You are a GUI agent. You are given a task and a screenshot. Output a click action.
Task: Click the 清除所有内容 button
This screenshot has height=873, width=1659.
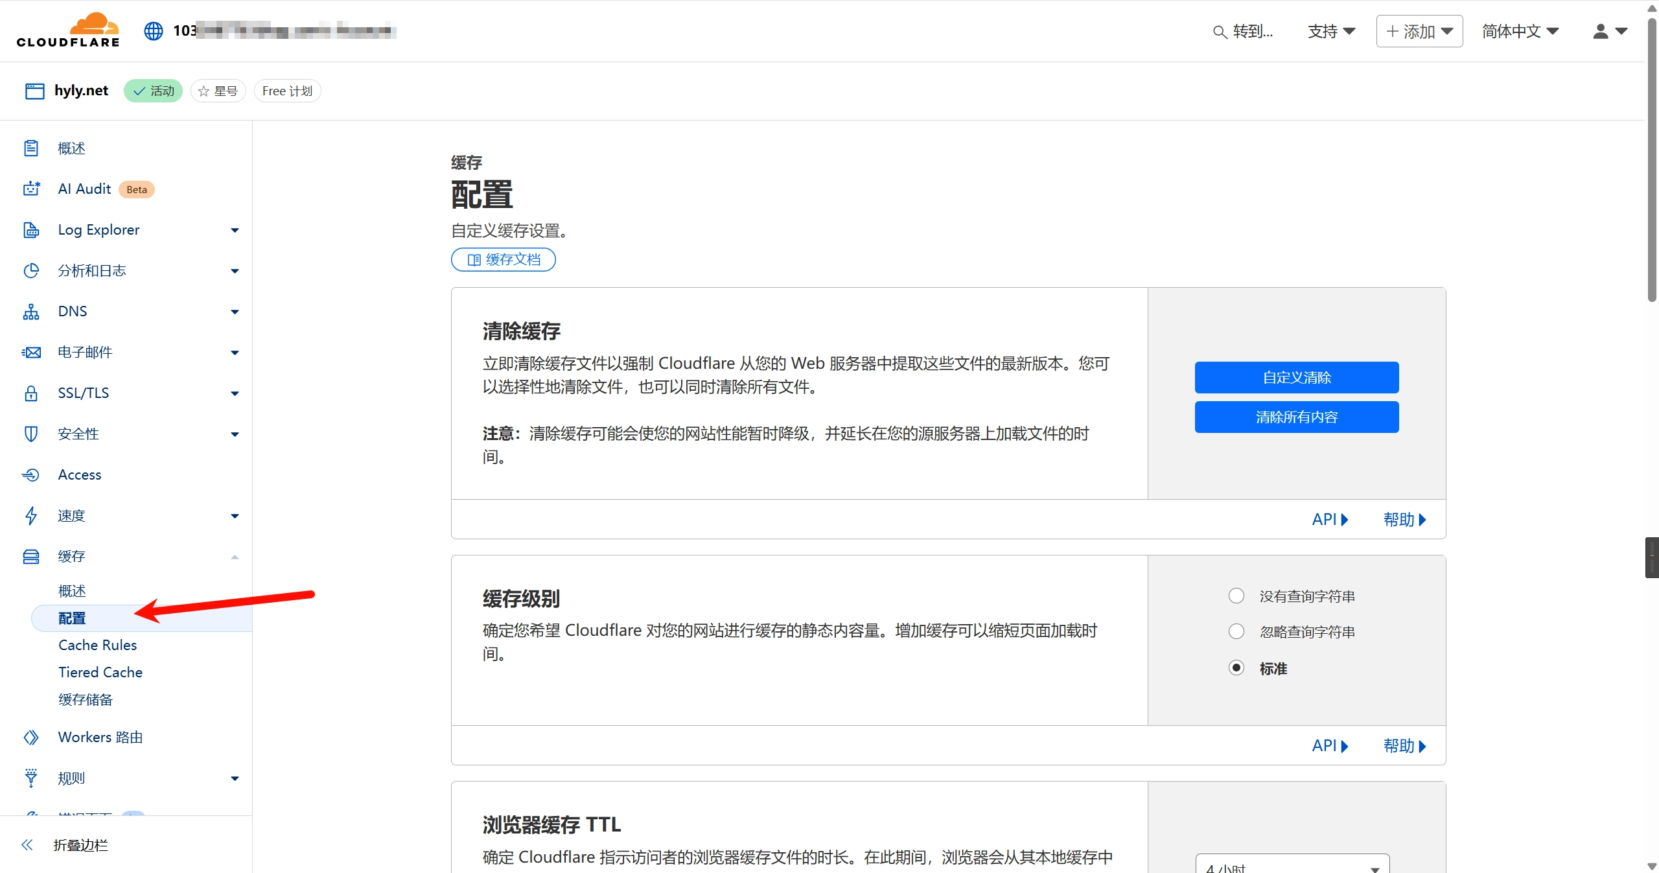(1297, 417)
